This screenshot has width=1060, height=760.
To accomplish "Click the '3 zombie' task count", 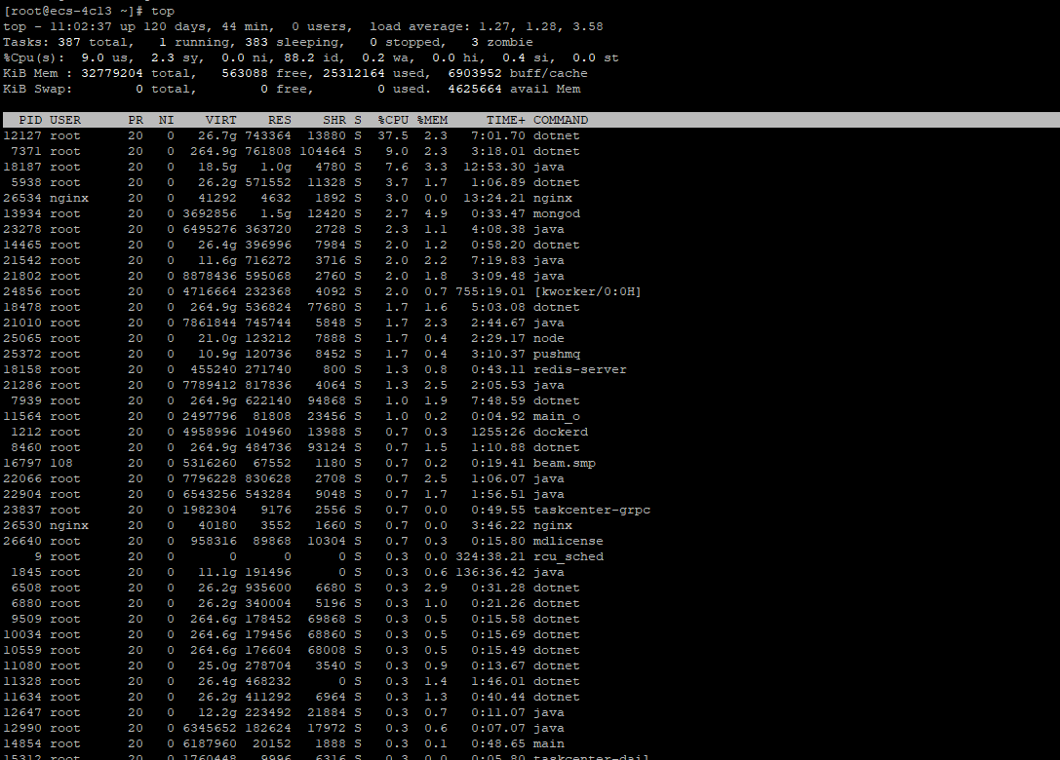I will [x=502, y=43].
